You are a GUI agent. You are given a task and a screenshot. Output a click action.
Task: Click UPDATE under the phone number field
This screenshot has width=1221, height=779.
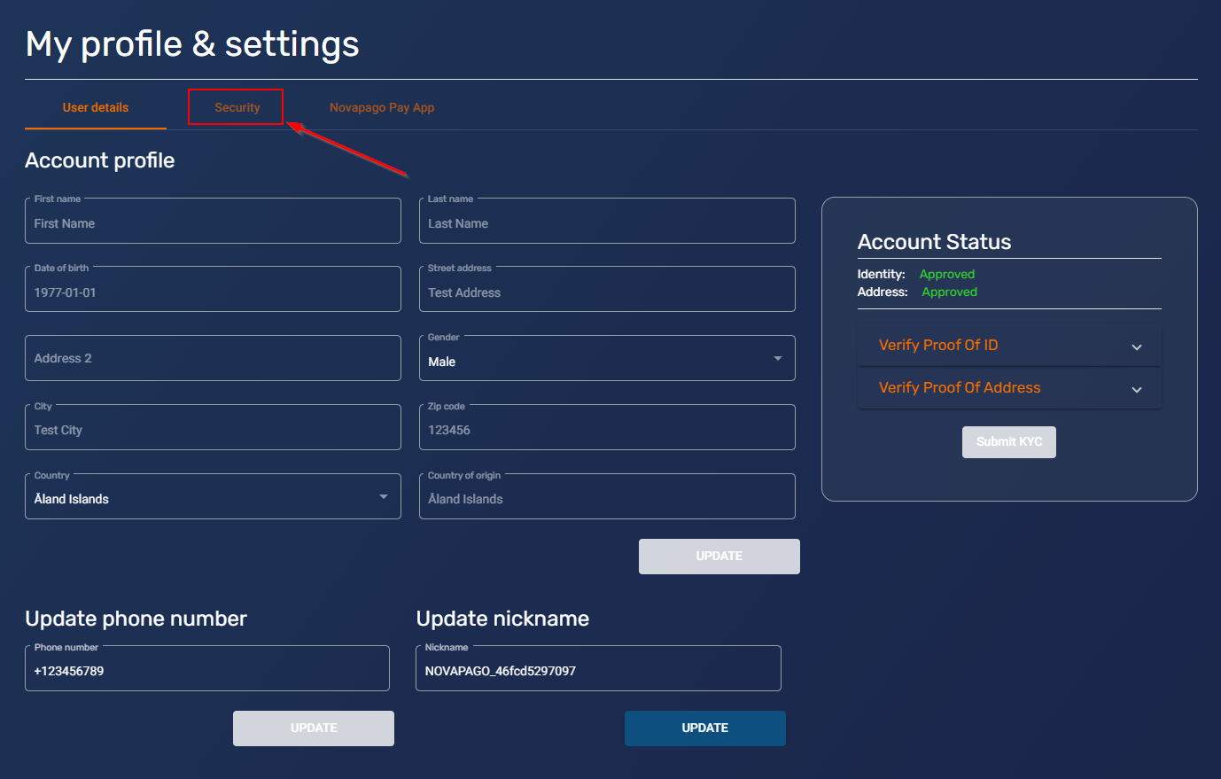coord(313,728)
